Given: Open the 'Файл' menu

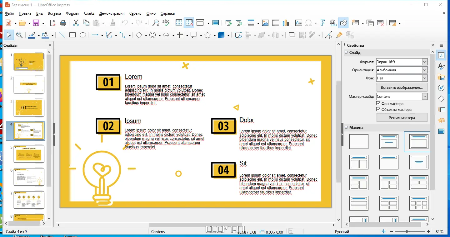Looking at the screenshot, I should click(9, 13).
